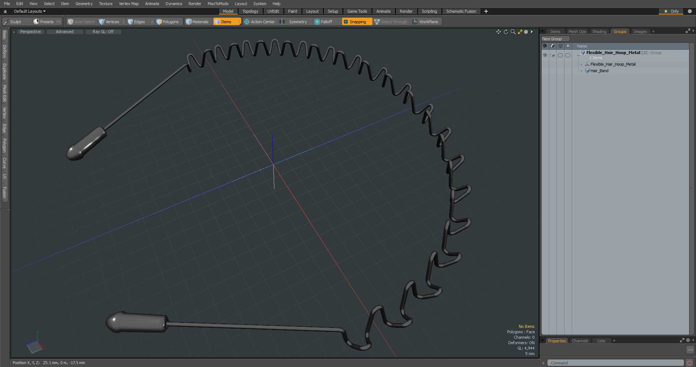
Task: Click the viewport zoom magnifier icon
Action: click(x=513, y=32)
